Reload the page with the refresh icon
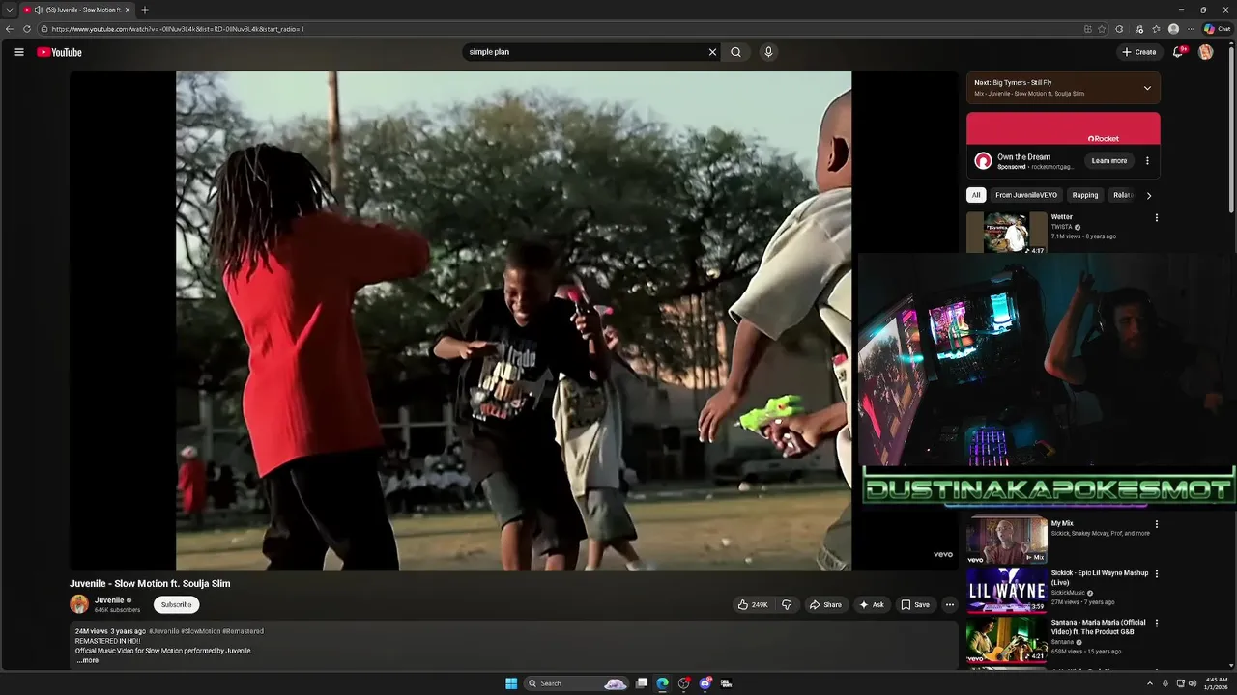The image size is (1237, 695). [x=27, y=29]
